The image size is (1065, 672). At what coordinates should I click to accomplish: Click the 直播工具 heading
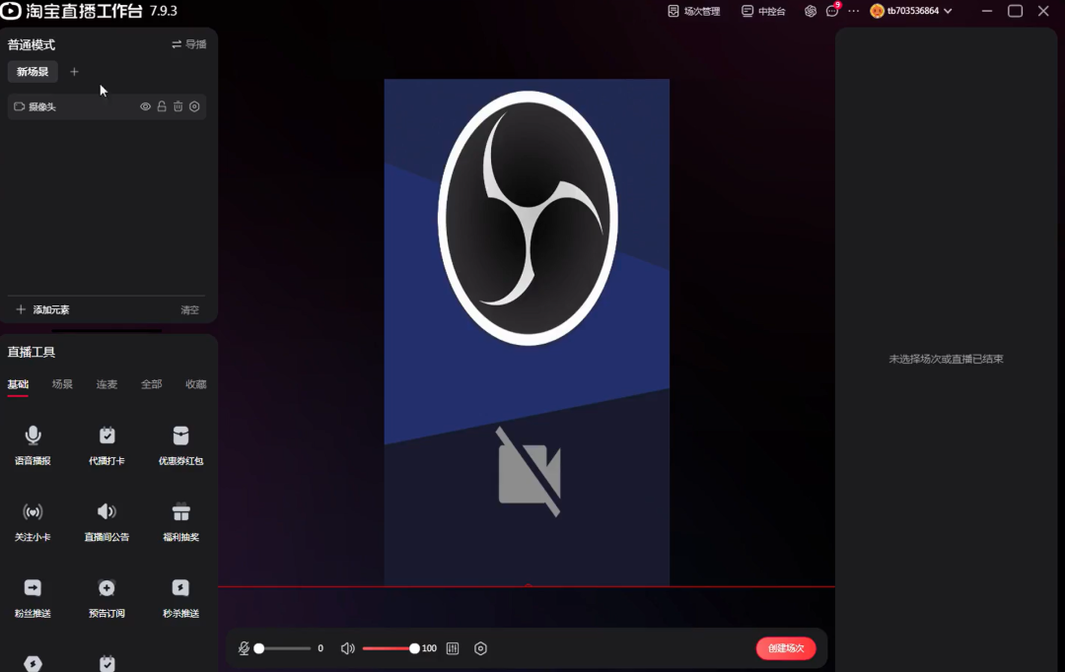click(32, 352)
